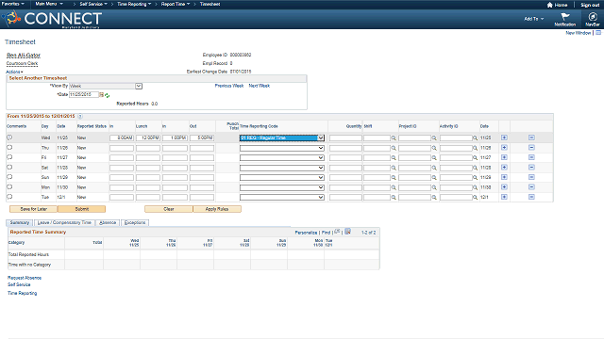Open Time Reporting Code dropdown for Tue 12/1
This screenshot has width=604, height=339.
point(282,197)
